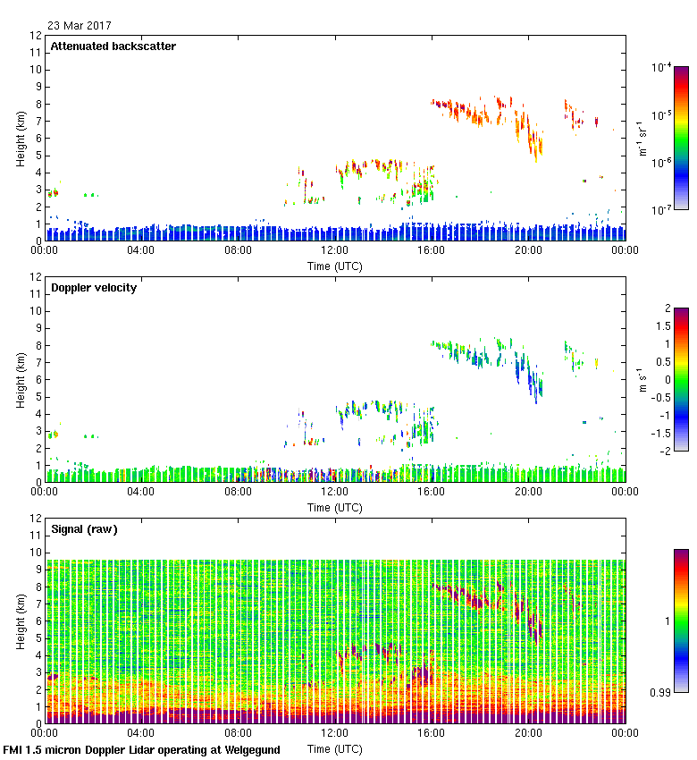
Task: Click the 10⁻⁴ label on backscatter colorbar
Action: [662, 68]
